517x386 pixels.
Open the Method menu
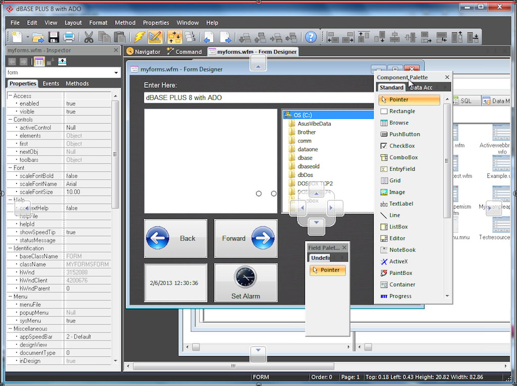125,23
